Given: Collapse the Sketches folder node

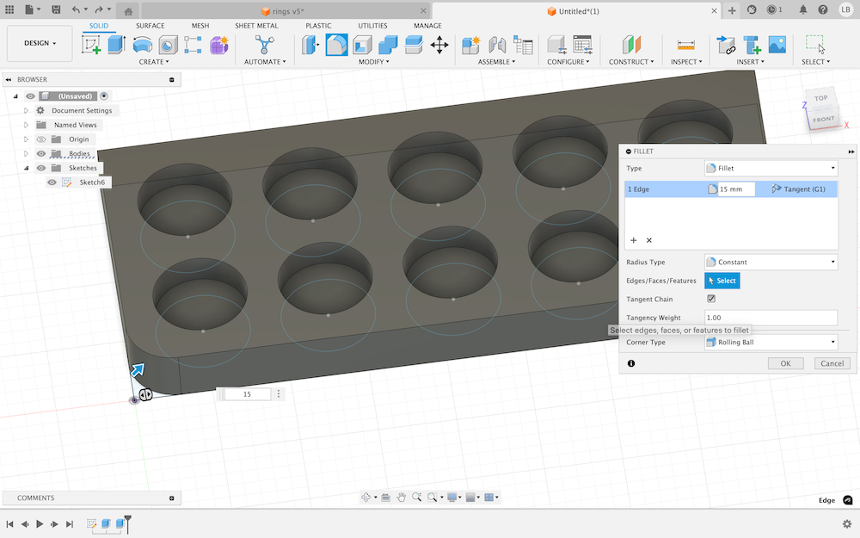Looking at the screenshot, I should (26, 168).
